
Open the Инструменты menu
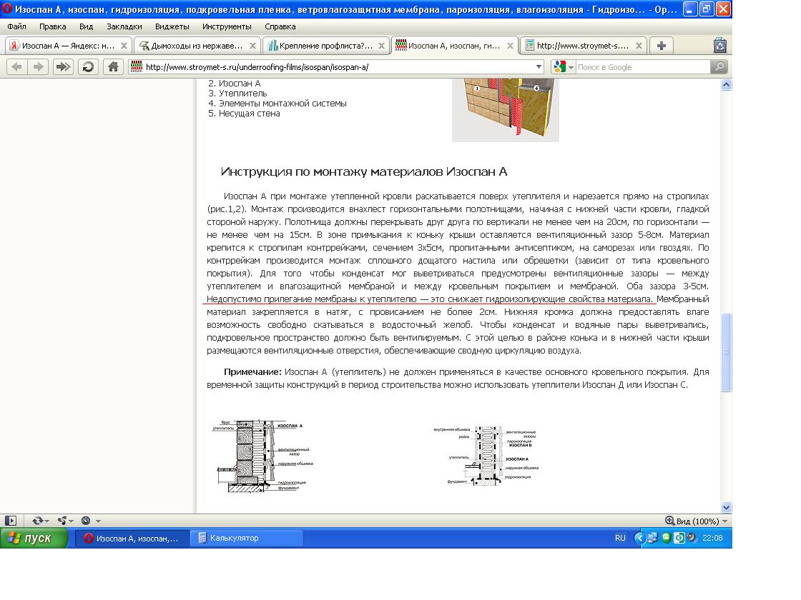tap(227, 26)
